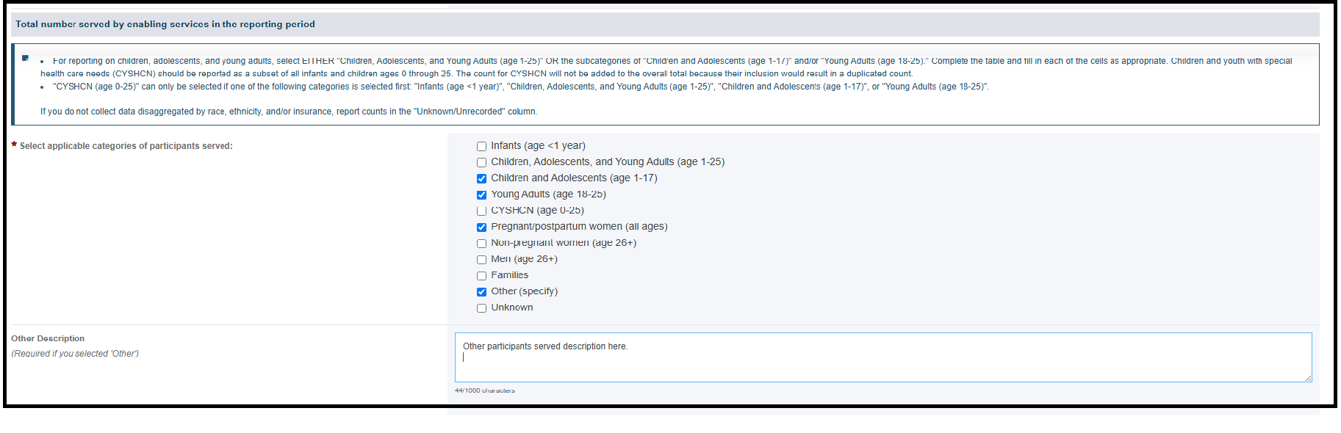Image resolution: width=1341 pixels, height=433 pixels.
Task: Enable Children, Adolescents, and Young Adults (age 1-25)
Action: coord(481,162)
